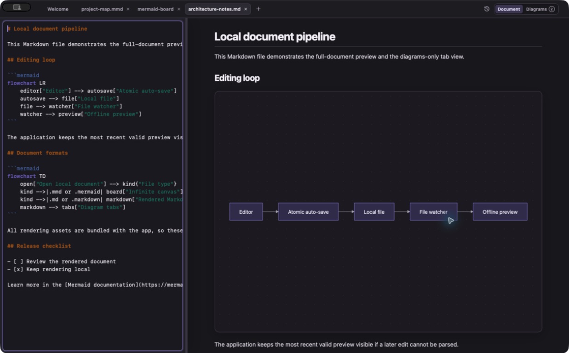Click the 'Local document pipeline' preview title
Screen dimensions: 569x353
pyautogui.click(x=275, y=37)
